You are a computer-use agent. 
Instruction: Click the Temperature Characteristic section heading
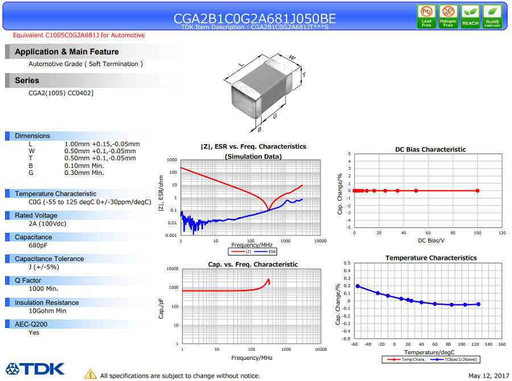coord(56,194)
